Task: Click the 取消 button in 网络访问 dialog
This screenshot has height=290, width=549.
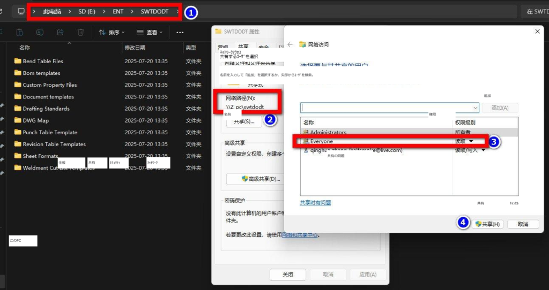Action: click(523, 224)
